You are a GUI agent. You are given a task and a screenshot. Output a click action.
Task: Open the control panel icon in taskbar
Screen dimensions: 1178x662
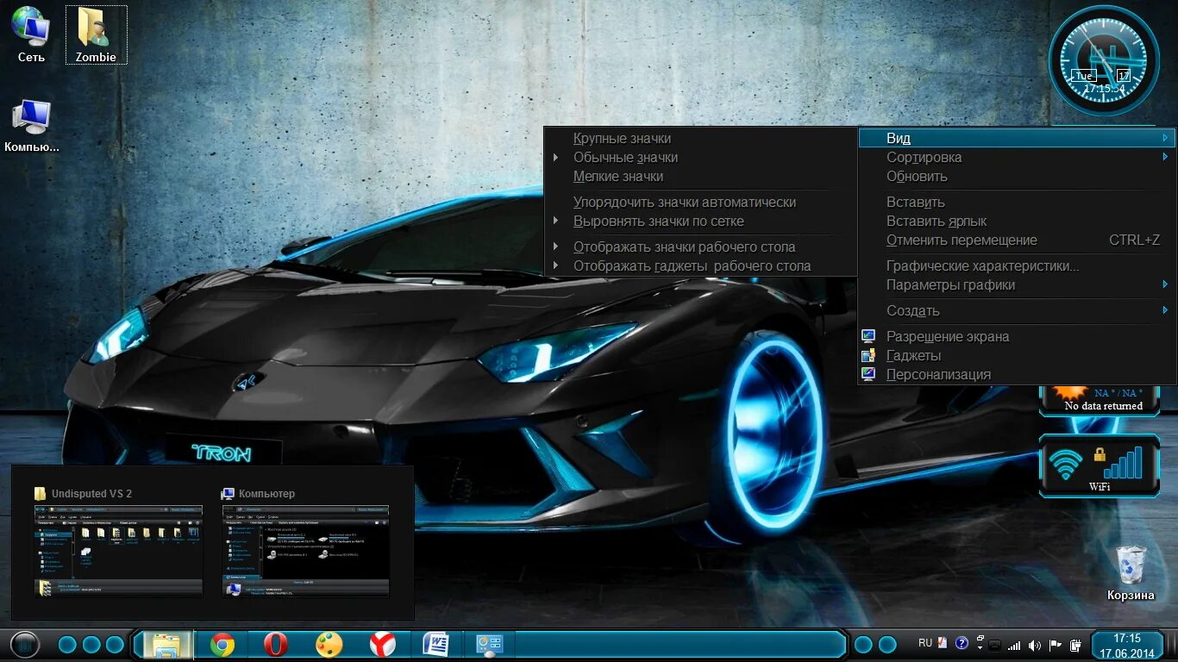pos(490,645)
